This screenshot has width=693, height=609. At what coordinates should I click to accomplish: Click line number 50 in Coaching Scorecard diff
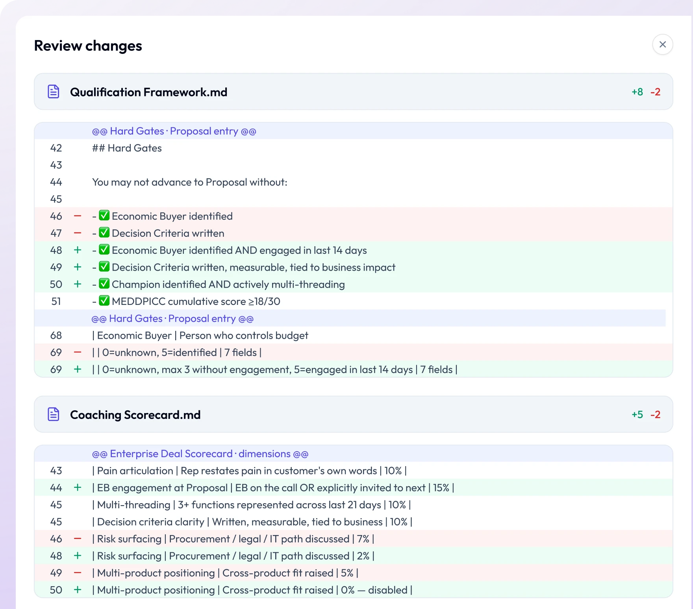(x=56, y=590)
